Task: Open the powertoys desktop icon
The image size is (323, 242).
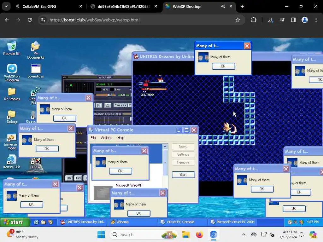Action: point(36,71)
